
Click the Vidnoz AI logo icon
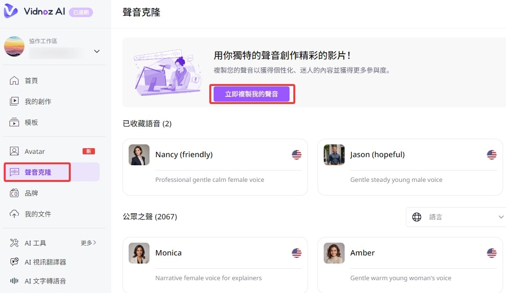[x=10, y=12]
